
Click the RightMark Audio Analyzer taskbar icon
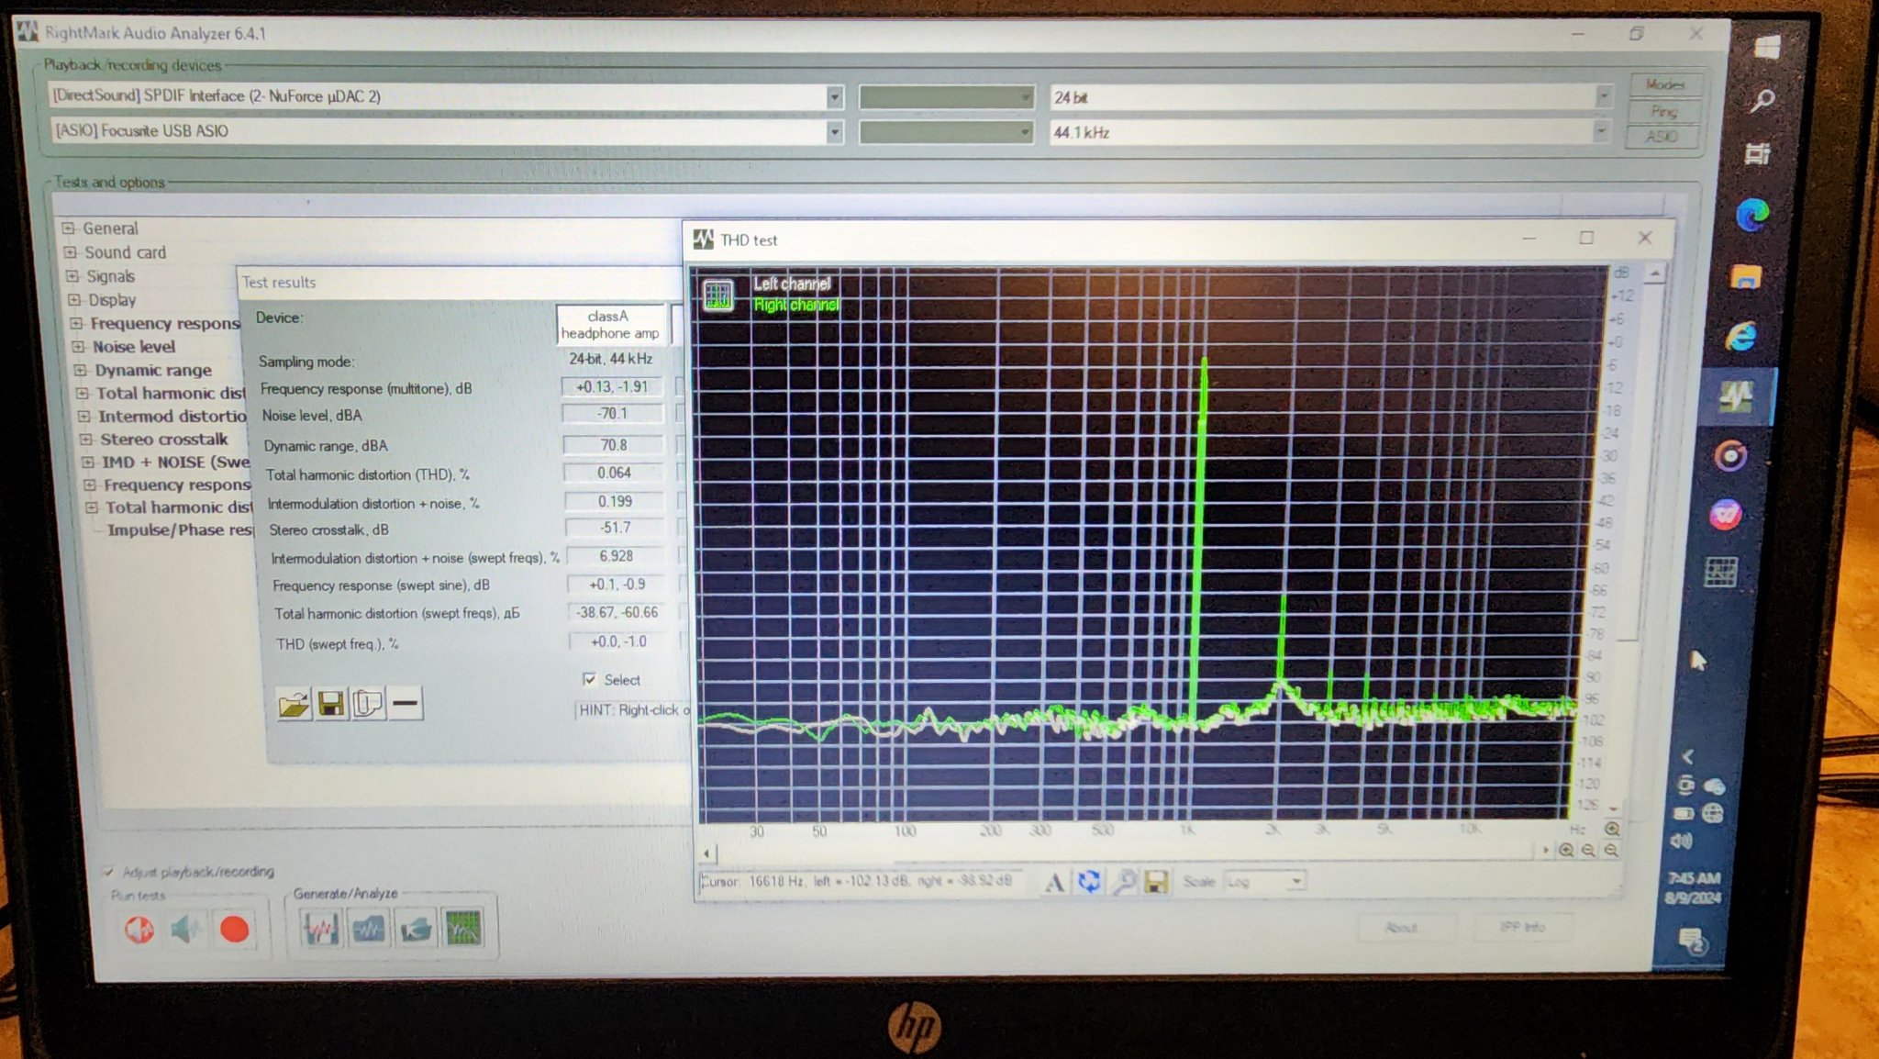click(1736, 396)
